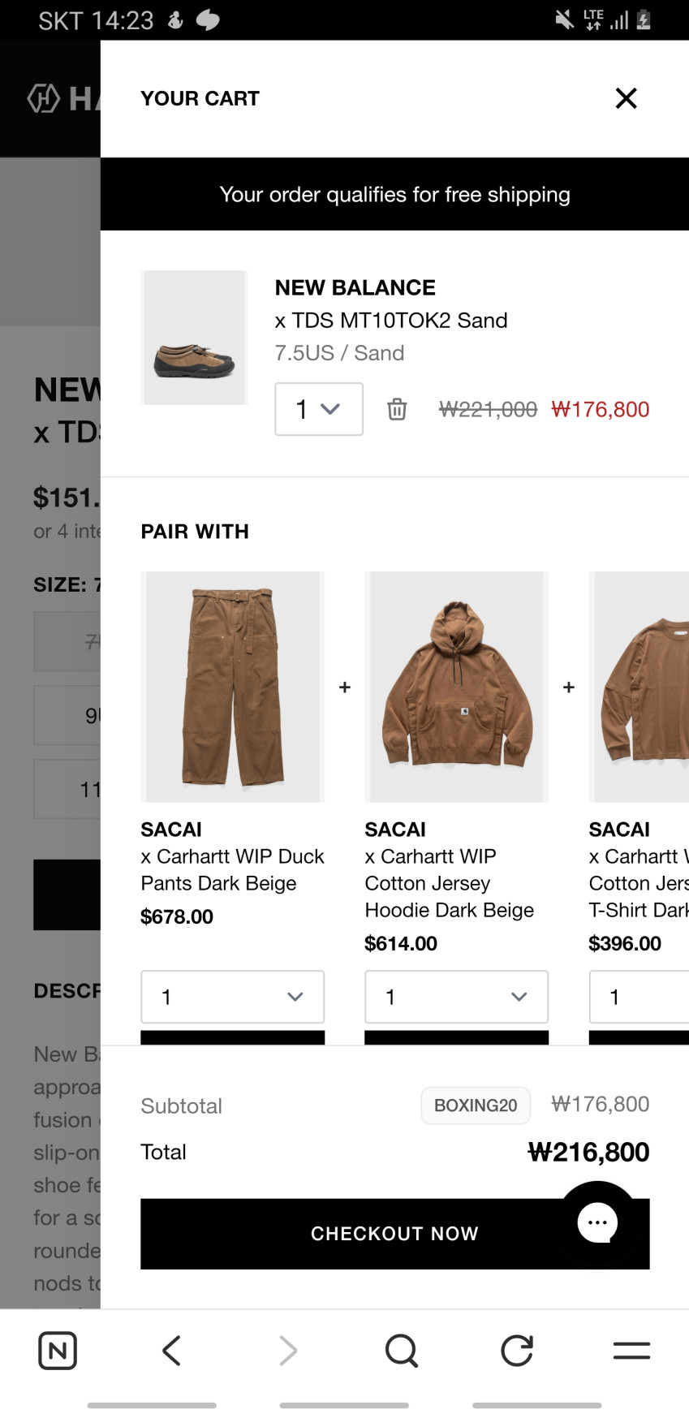The height and width of the screenshot is (1418, 689).
Task: Open the browser search icon
Action: click(x=402, y=1351)
